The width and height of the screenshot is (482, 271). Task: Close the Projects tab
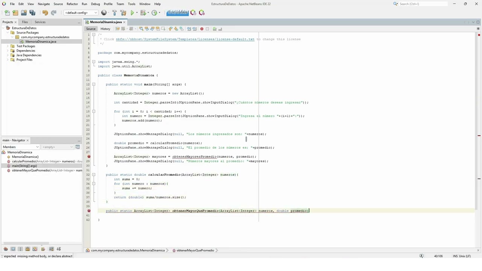pyautogui.click(x=15, y=22)
